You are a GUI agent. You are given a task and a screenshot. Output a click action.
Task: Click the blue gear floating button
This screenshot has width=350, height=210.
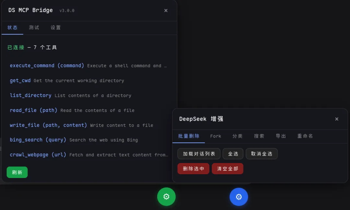coord(239,197)
